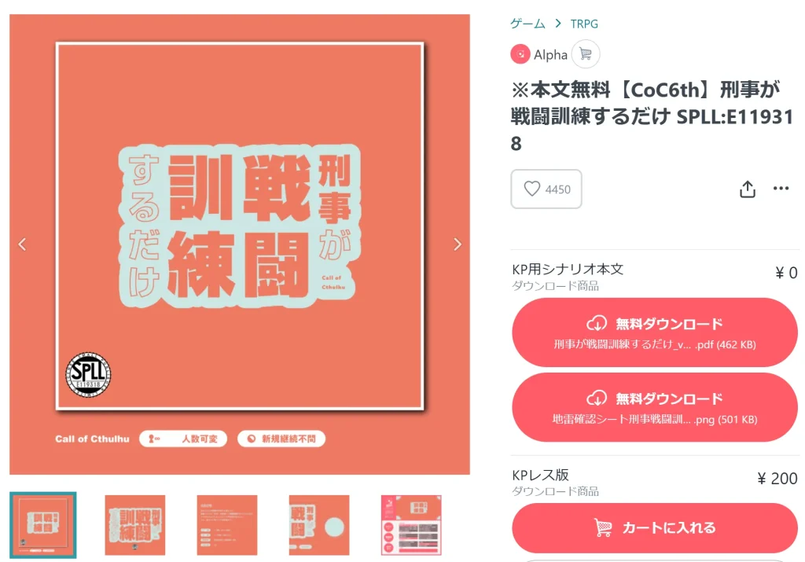Select the fourth thumbnail with circle graphic
805x562 pixels.
(319, 525)
